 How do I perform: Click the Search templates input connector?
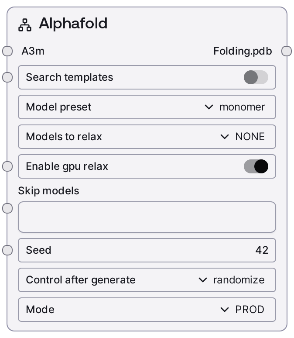point(7,77)
